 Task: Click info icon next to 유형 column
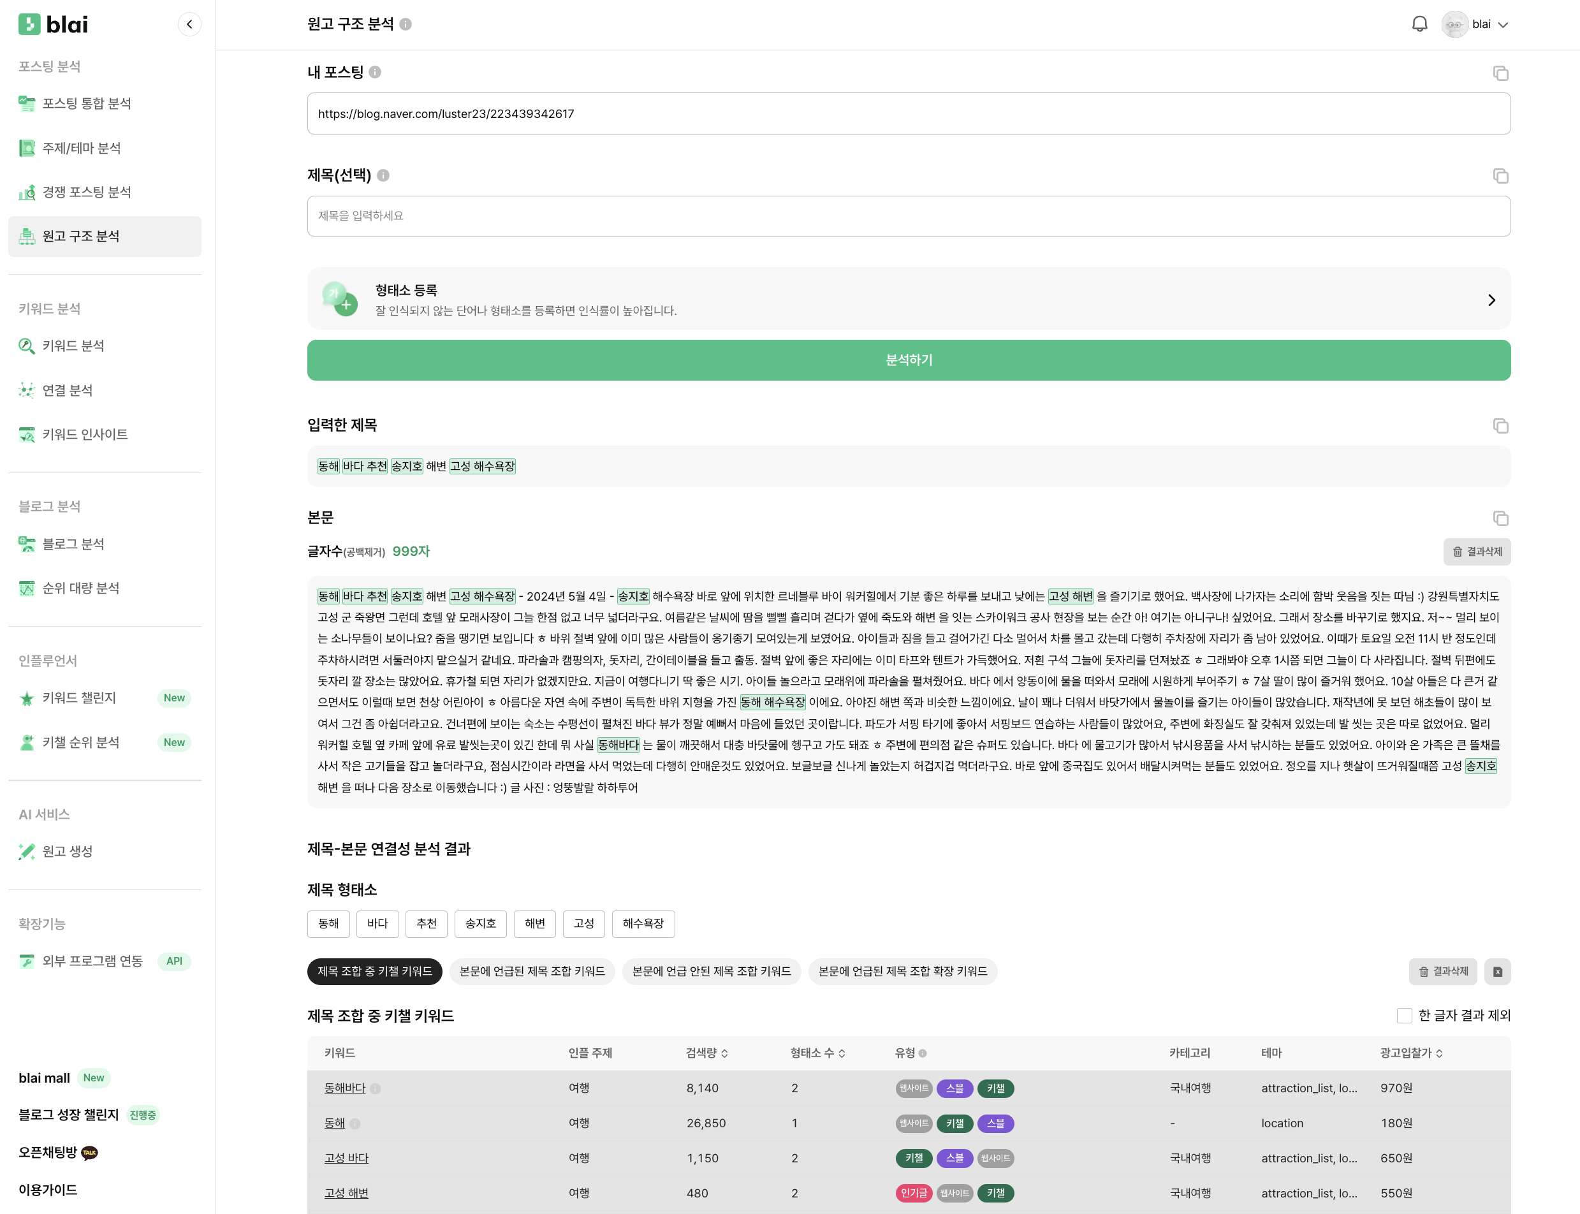point(923,1053)
